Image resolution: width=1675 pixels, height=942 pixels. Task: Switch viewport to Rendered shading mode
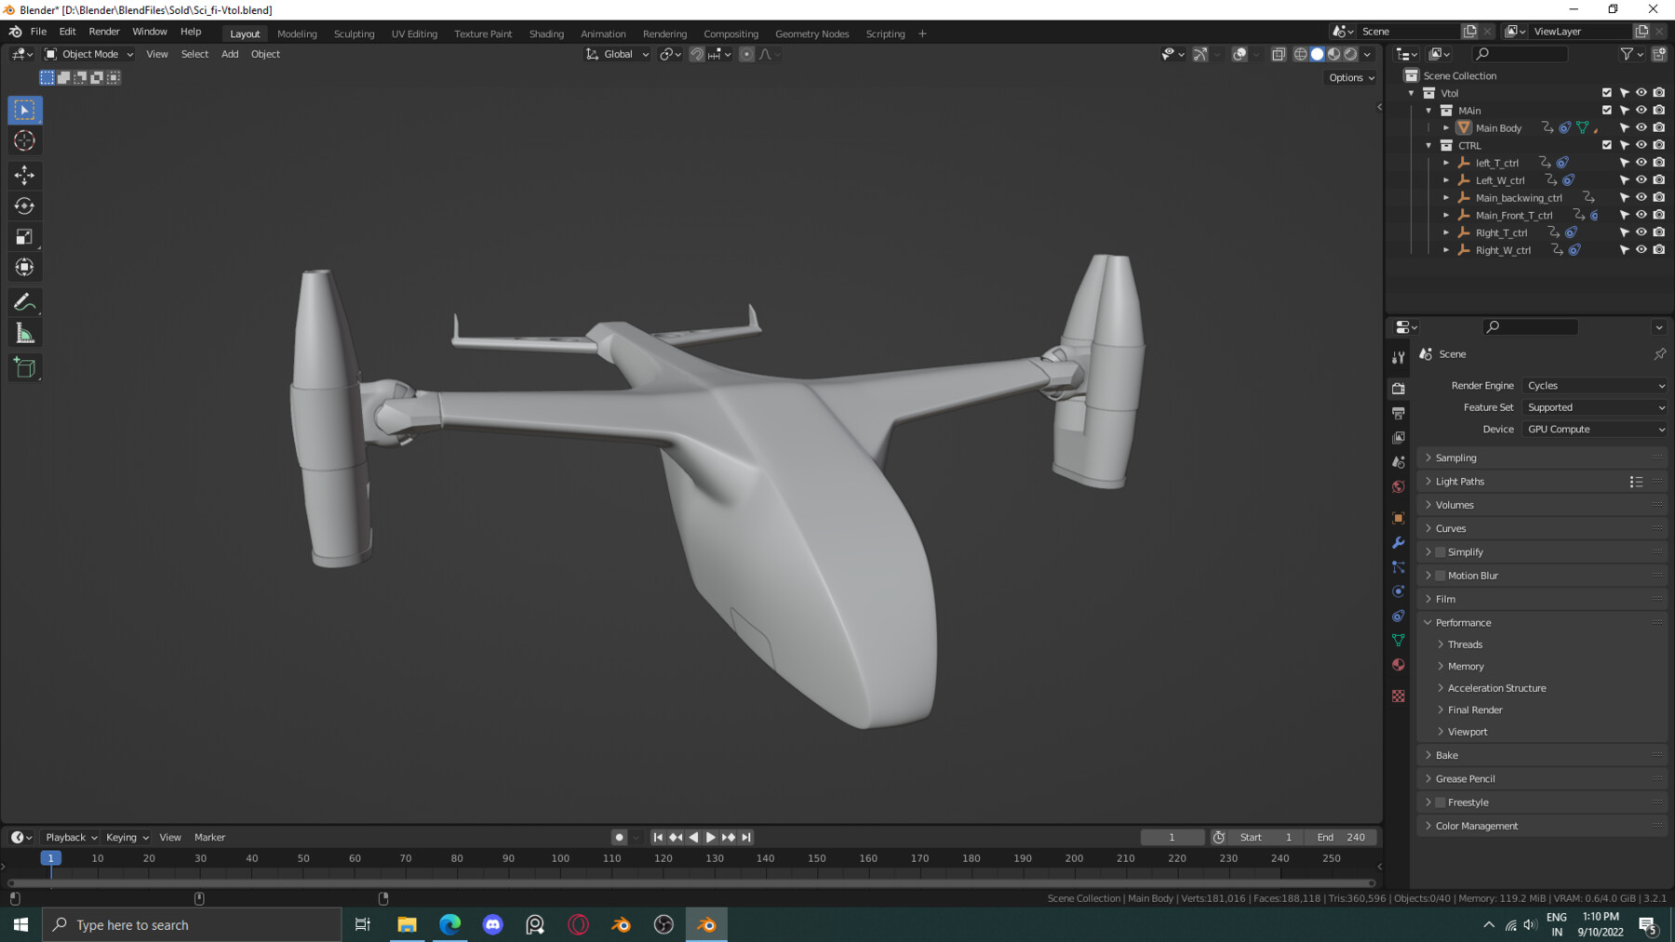(1348, 54)
